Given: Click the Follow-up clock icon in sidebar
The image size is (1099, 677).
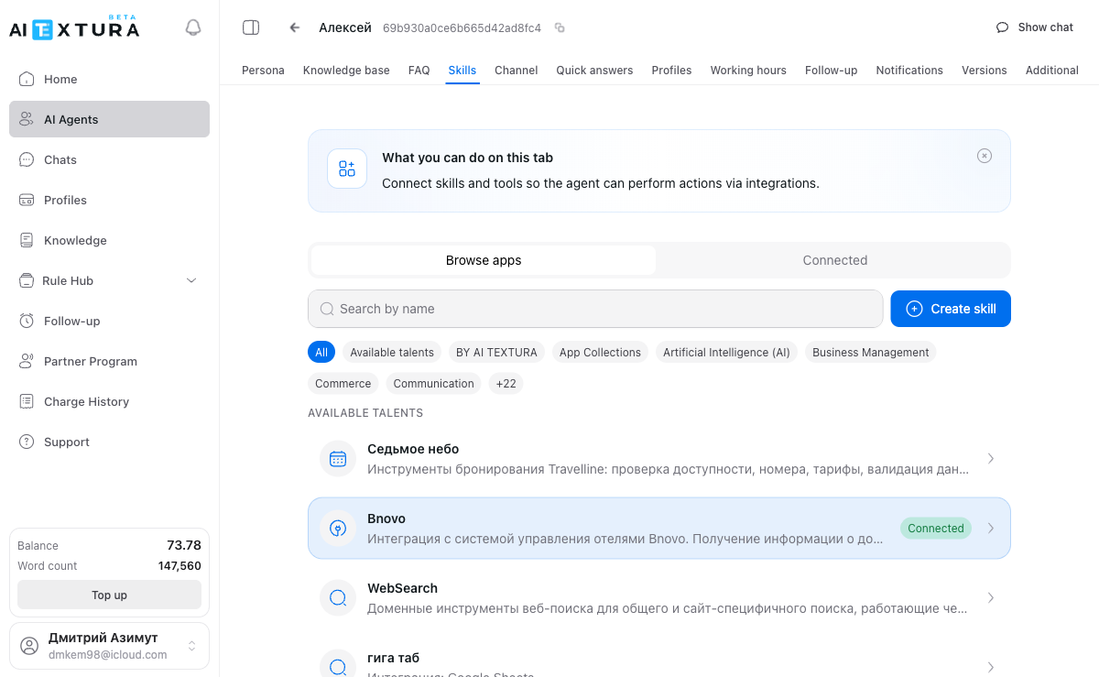Looking at the screenshot, I should pyautogui.click(x=27, y=321).
